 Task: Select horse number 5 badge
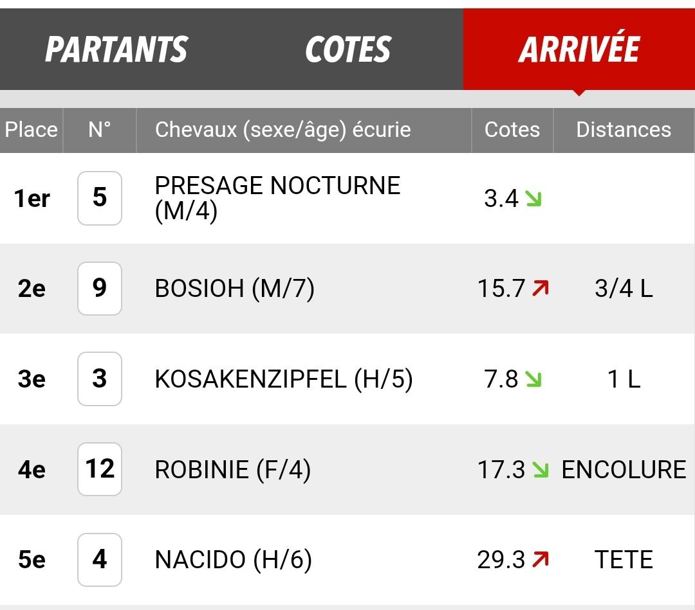pyautogui.click(x=100, y=198)
